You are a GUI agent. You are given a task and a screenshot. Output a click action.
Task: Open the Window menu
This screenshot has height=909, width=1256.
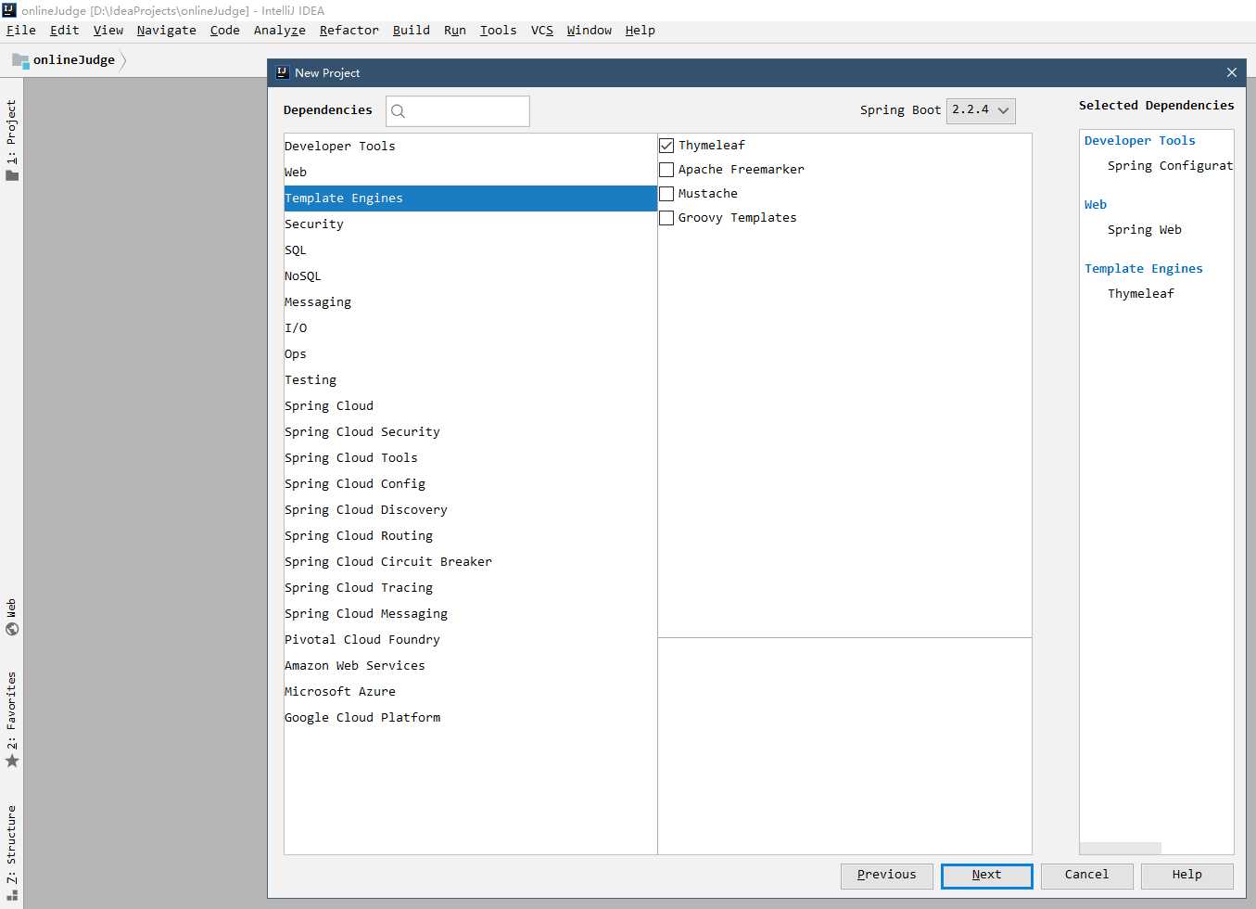(x=590, y=30)
